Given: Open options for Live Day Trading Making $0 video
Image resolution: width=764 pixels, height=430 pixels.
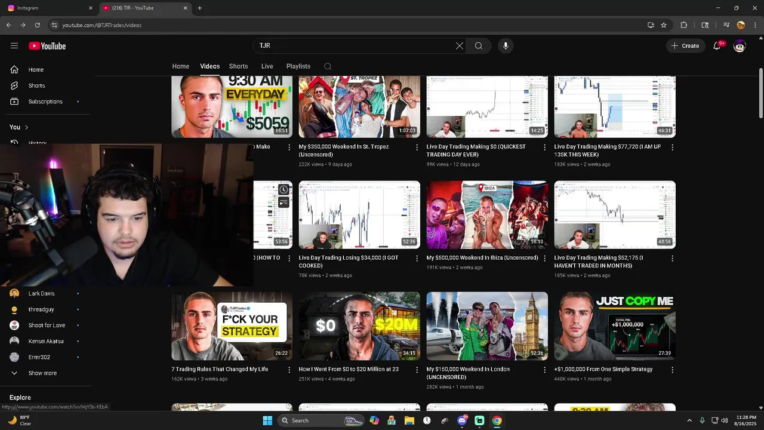Looking at the screenshot, I should point(544,147).
